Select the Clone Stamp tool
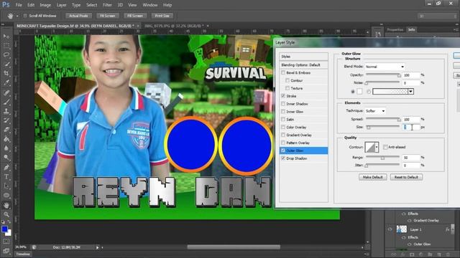This screenshot has height=258, width=460. tap(6, 112)
